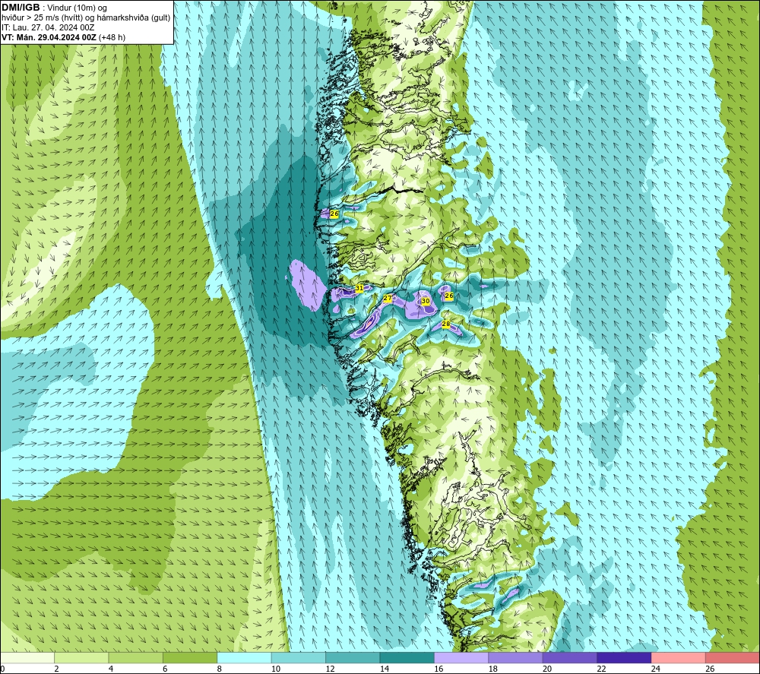Viewport: 760px width, 674px height.
Task: Click the 8–10 m/s light cyan swatch
Action: tap(244, 657)
